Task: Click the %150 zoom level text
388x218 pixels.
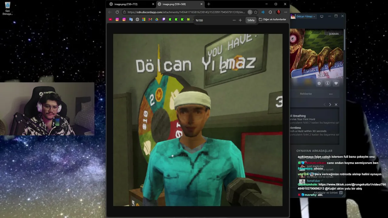Action: (x=199, y=20)
